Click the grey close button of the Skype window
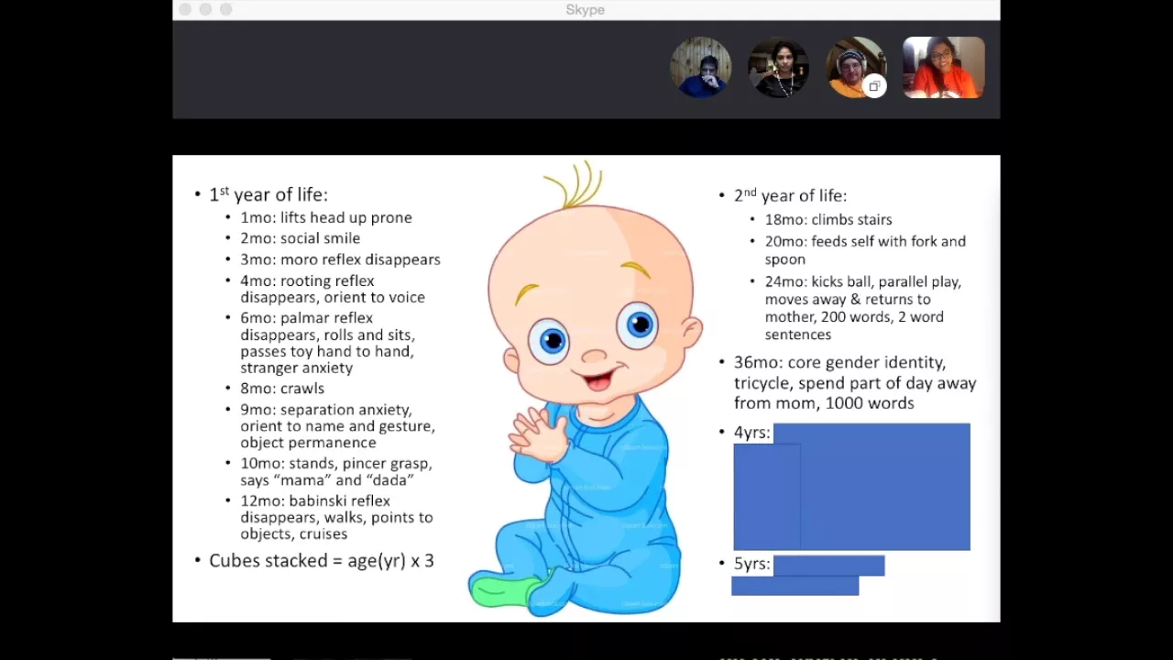Viewport: 1173px width, 660px height. [185, 9]
